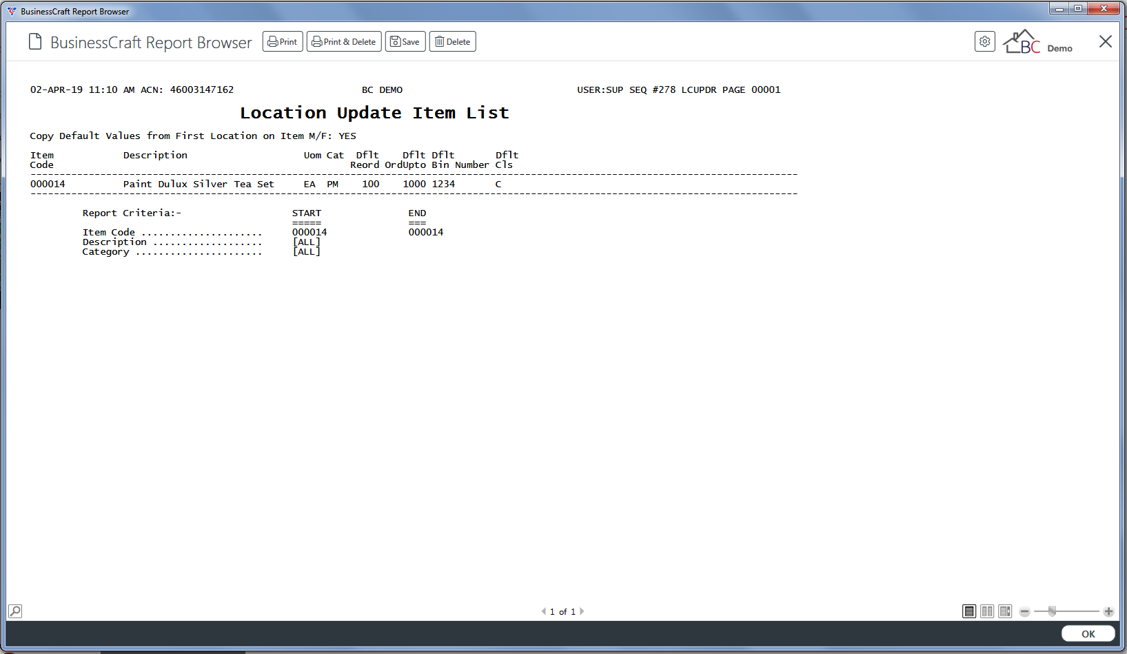This screenshot has height=654, width=1127.
Task: Click the "Description" column header
Action: [x=155, y=155]
